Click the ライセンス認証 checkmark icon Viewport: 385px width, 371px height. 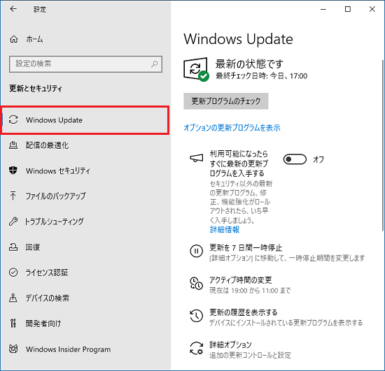pyautogui.click(x=13, y=272)
